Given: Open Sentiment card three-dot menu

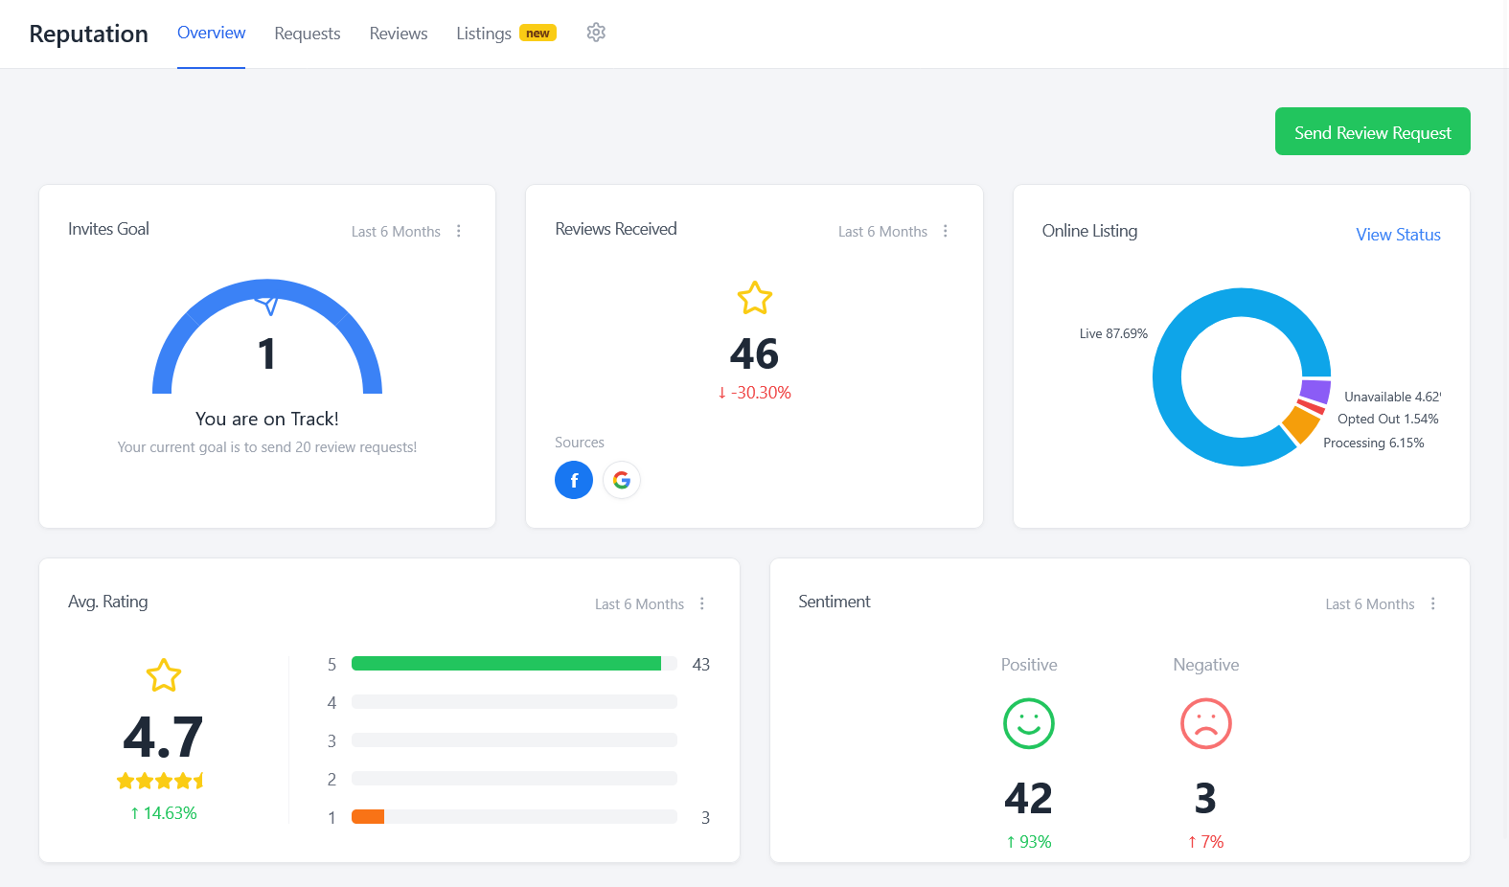Looking at the screenshot, I should 1433,603.
